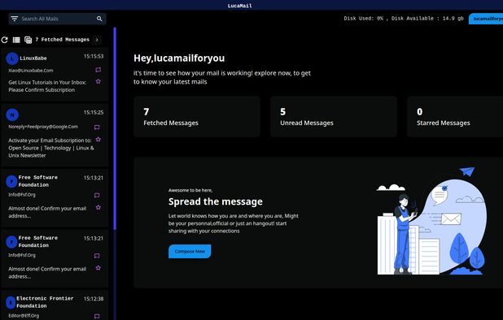This screenshot has height=320, width=503.
Task: Click Xiao@Linuxbabe.Com sender address
Action: coord(31,71)
